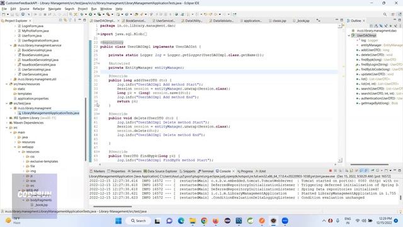Screen dimensions: 403x227
Task: Open the Window menu
Action: click(106, 9)
